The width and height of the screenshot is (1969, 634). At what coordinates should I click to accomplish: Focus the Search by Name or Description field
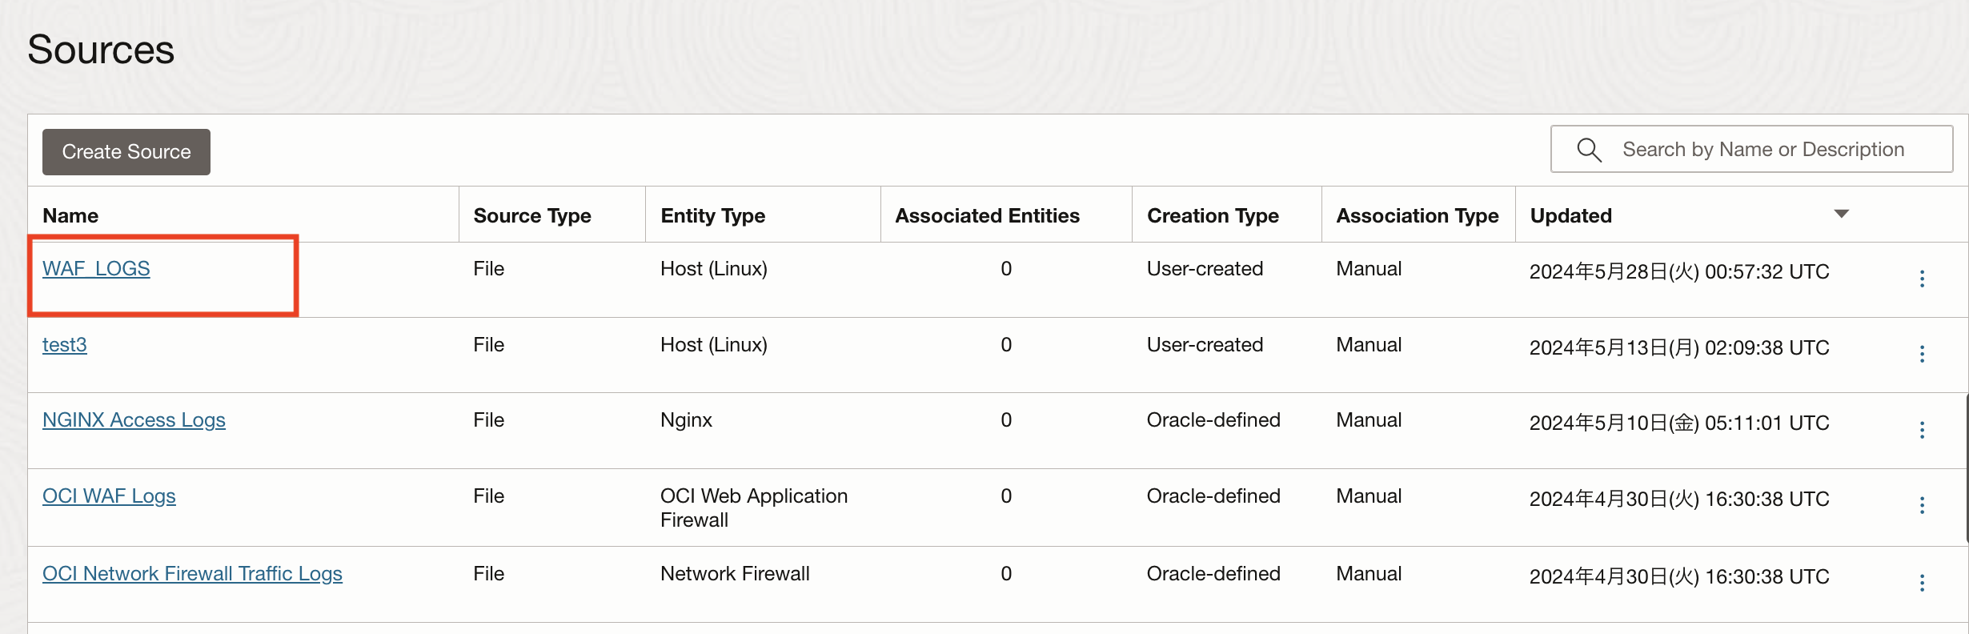[1762, 150]
